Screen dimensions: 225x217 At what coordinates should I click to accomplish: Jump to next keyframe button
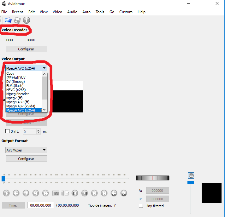pos(45,193)
